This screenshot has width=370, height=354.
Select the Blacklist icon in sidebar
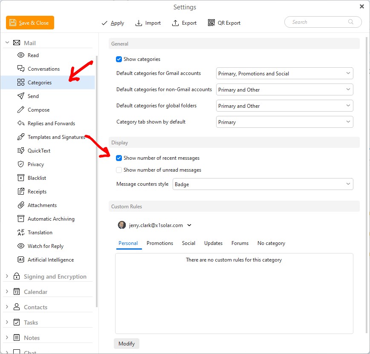(x=20, y=178)
